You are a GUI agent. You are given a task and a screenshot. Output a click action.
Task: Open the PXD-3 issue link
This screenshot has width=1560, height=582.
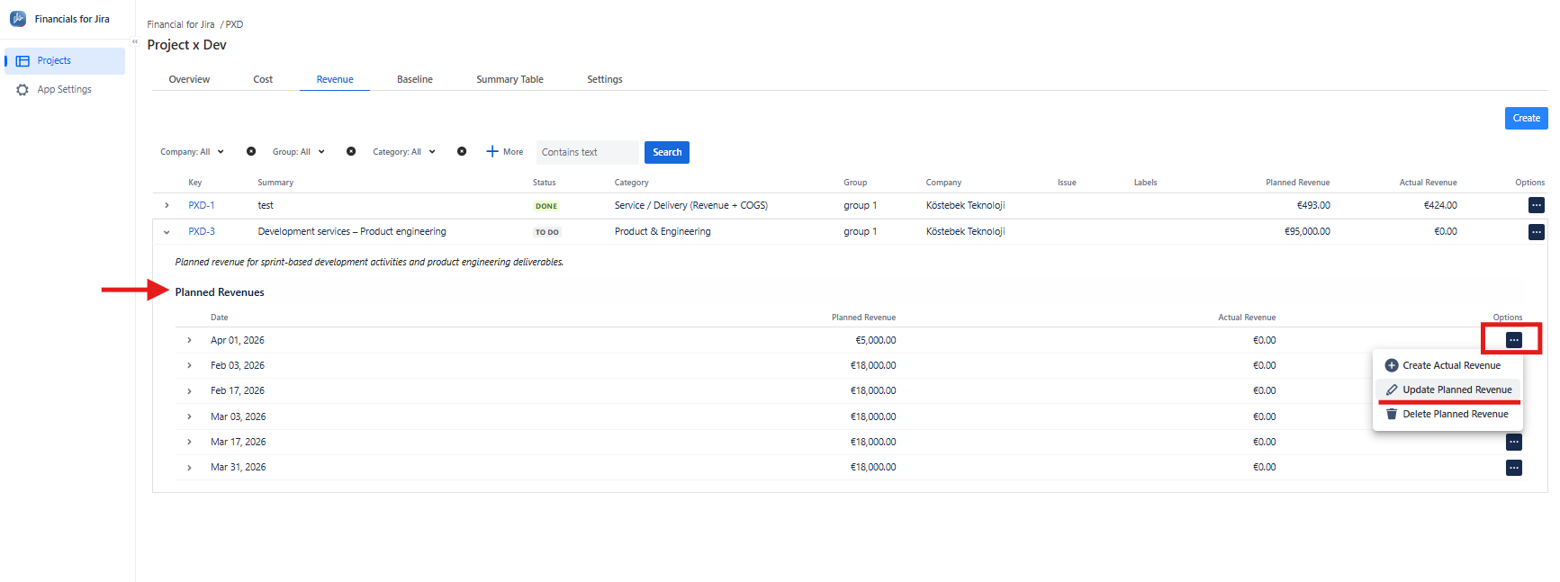(202, 231)
